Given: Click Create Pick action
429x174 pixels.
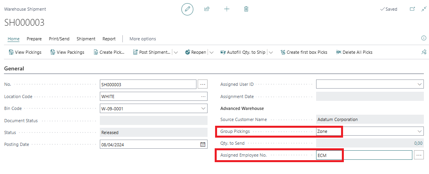Looking at the screenshot, I should (109, 52).
